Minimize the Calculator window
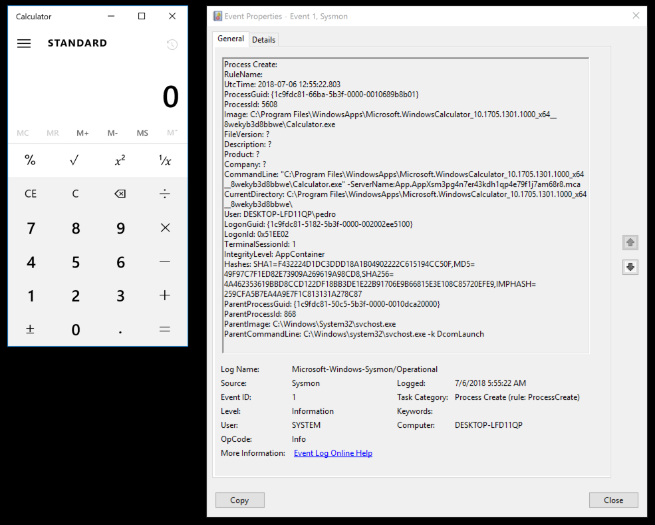The width and height of the screenshot is (655, 525). pyautogui.click(x=111, y=16)
